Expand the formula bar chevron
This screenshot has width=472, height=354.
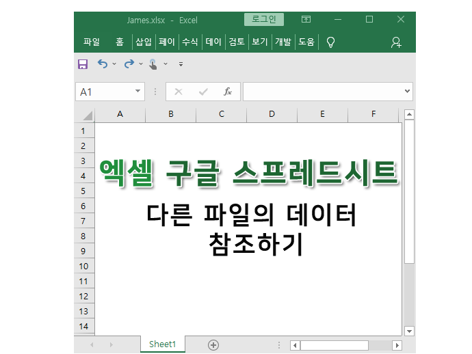click(x=407, y=91)
